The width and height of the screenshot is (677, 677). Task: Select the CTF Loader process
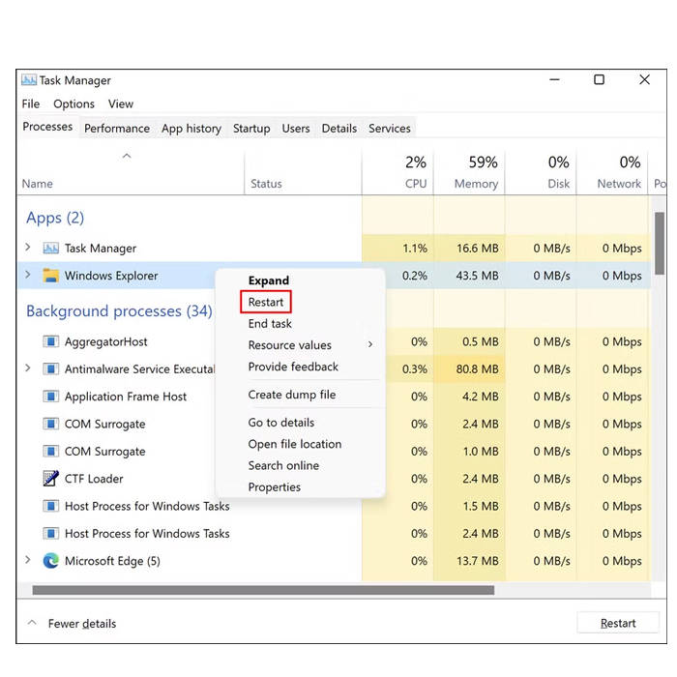(94, 479)
